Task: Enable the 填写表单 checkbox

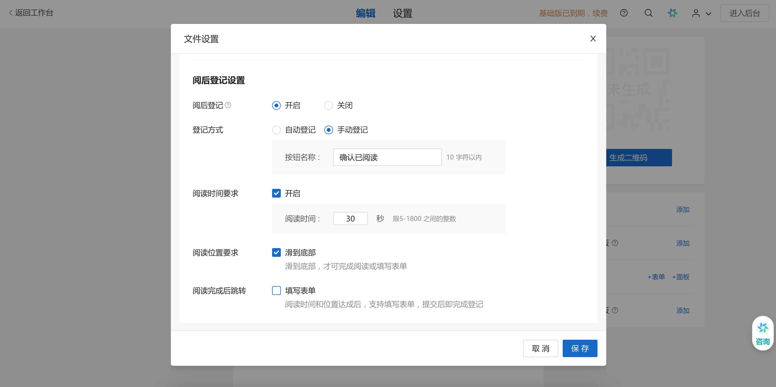Action: [276, 291]
